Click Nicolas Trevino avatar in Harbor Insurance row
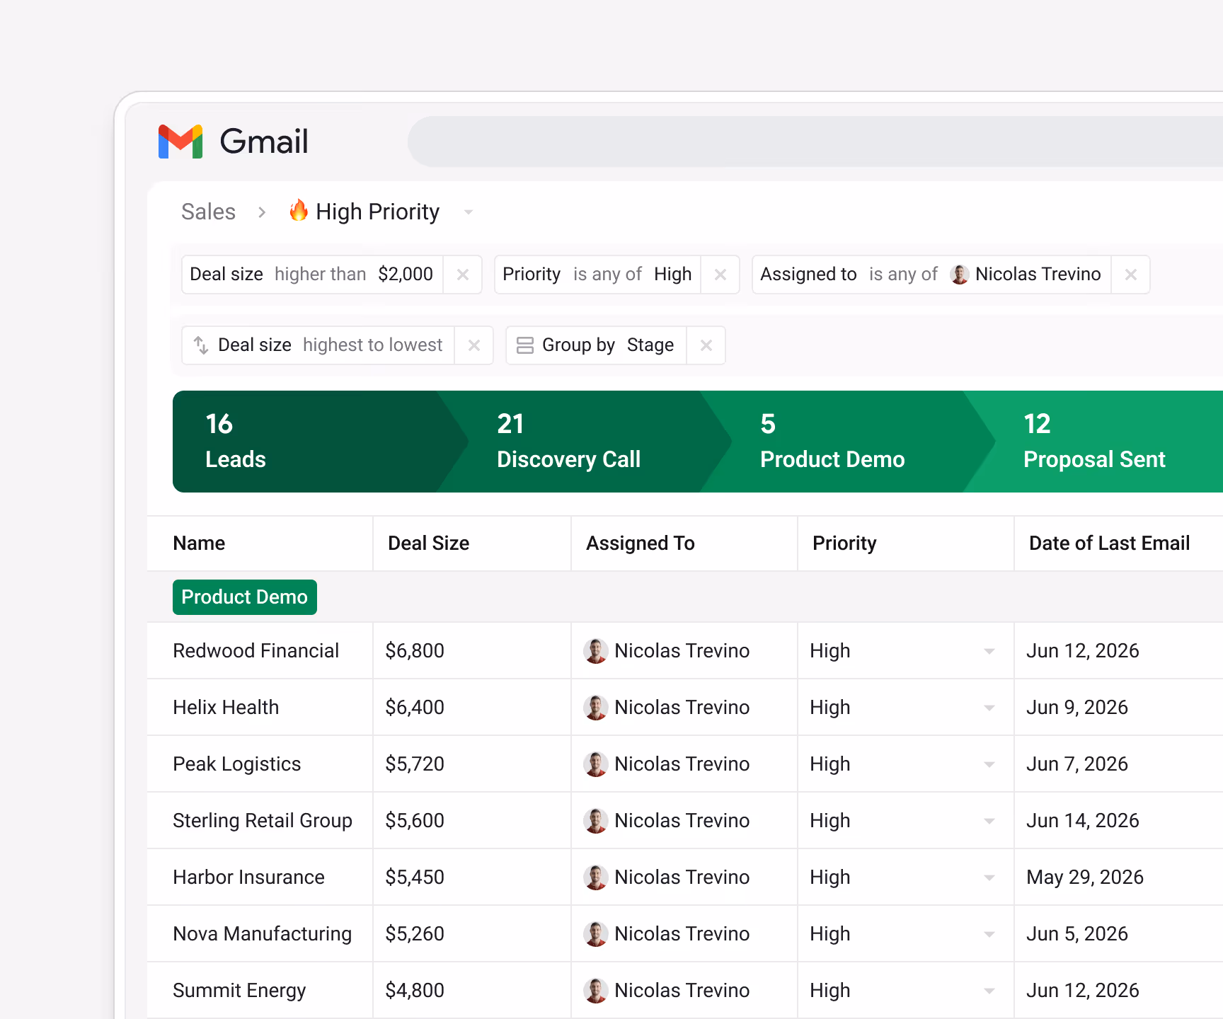Screen dimensions: 1223x1019 point(596,877)
